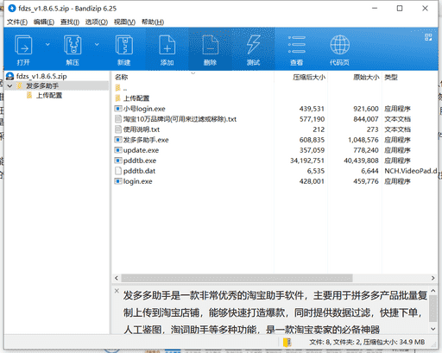Collapse the 发多多助手 tree folder
The width and height of the screenshot is (442, 353).
click(9, 85)
